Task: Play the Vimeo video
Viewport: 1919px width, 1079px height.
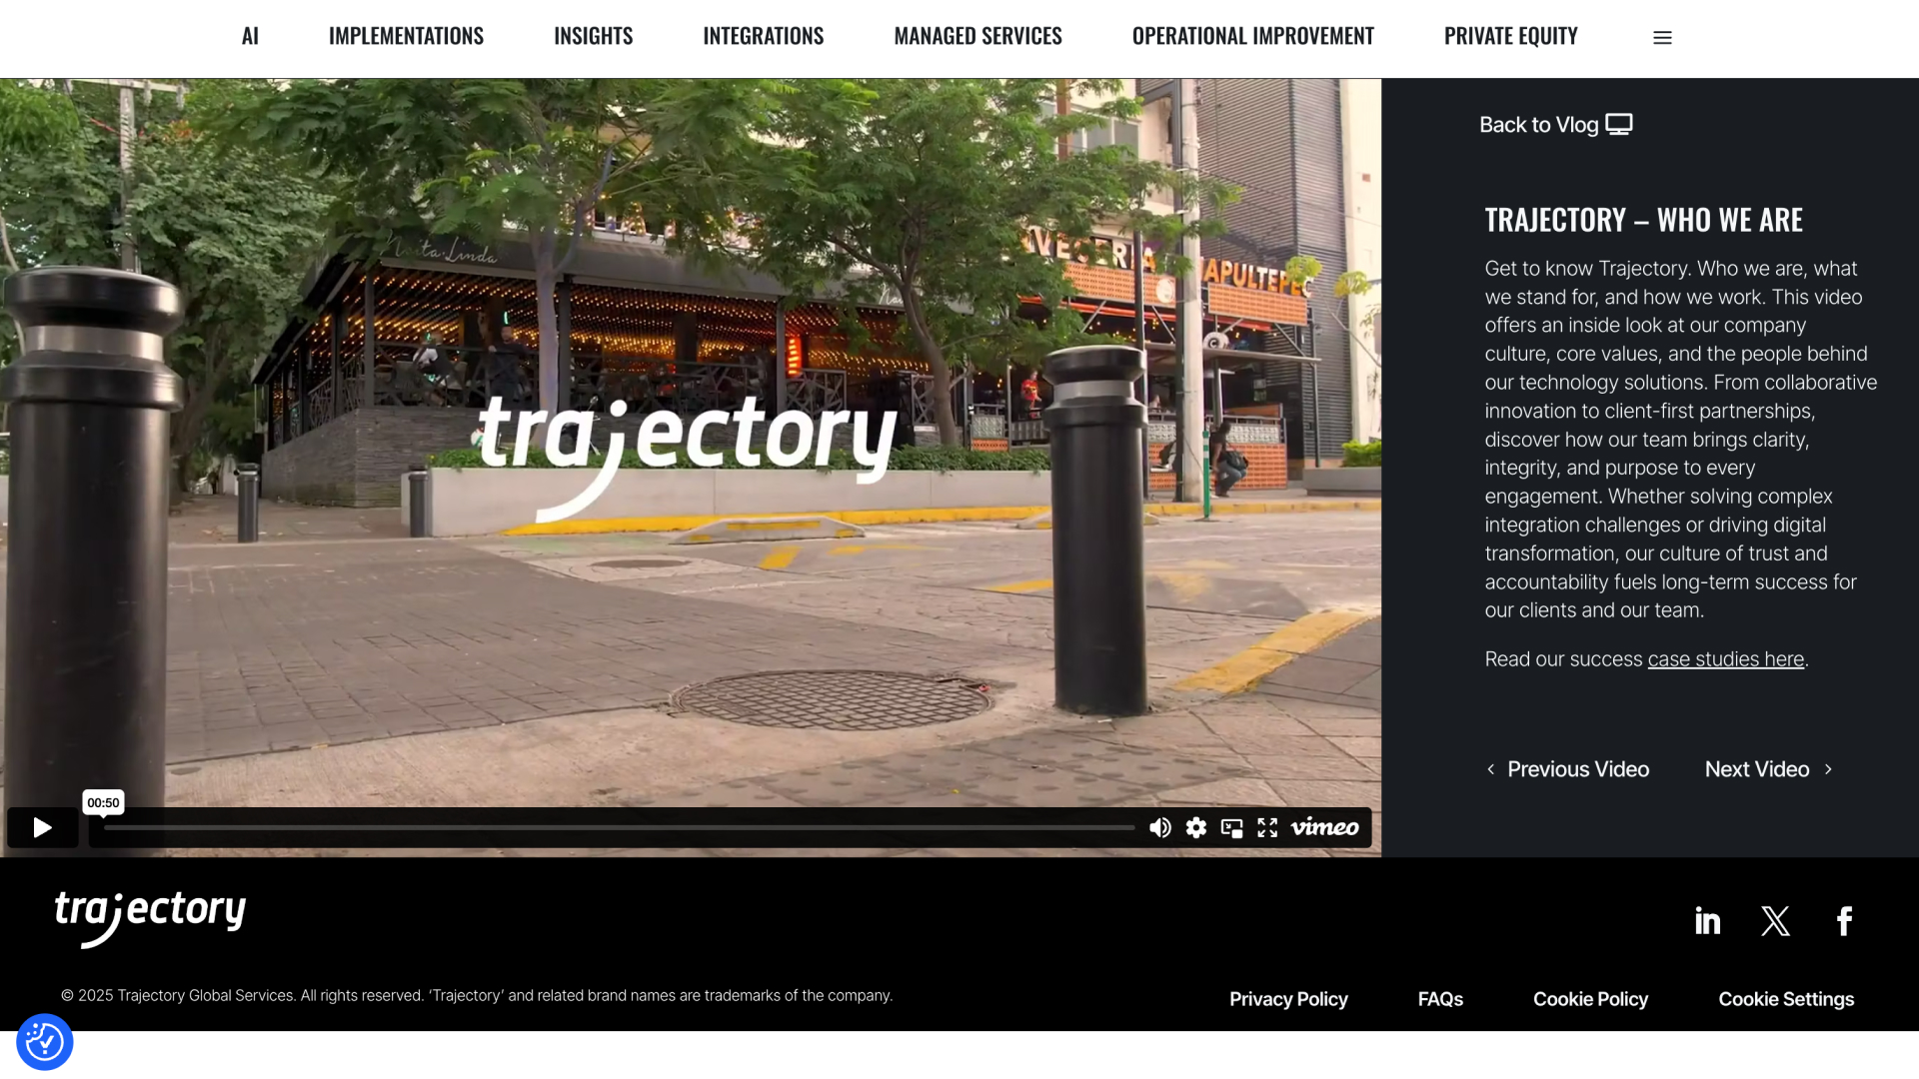Action: [x=42, y=827]
